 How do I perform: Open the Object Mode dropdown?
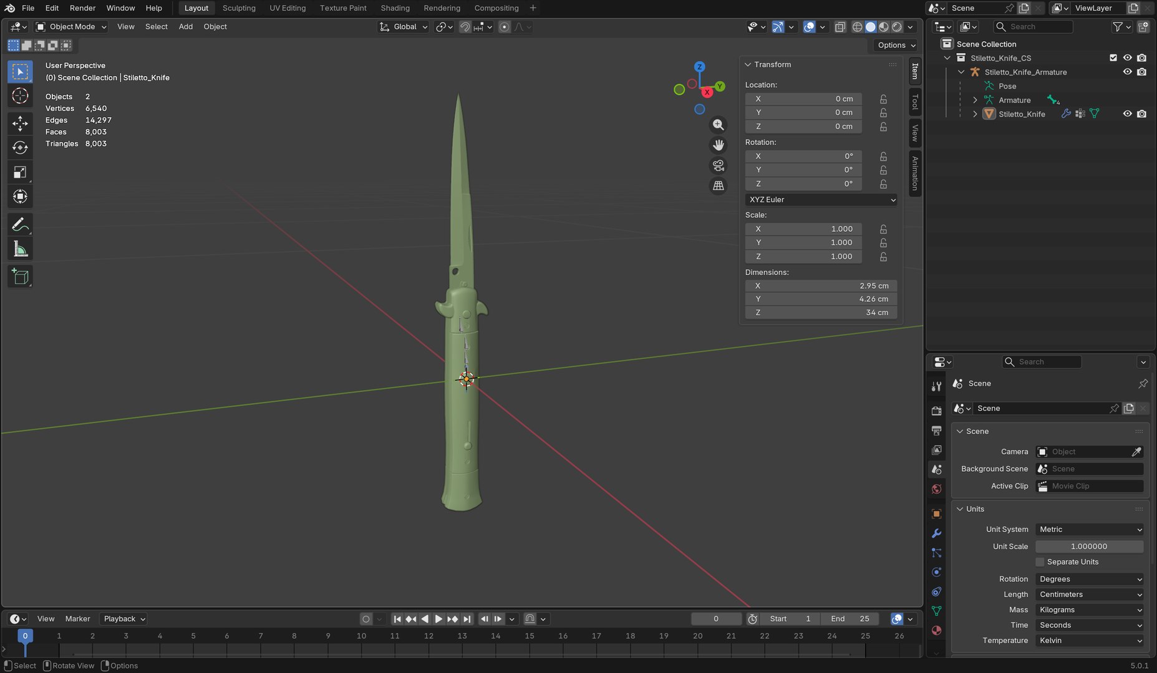(71, 27)
